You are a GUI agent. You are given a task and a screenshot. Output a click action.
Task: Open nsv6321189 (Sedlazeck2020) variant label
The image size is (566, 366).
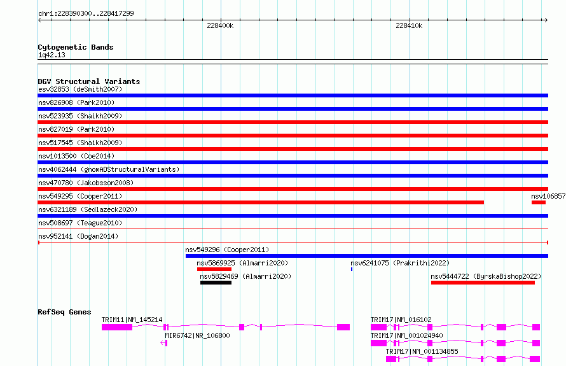tap(88, 209)
